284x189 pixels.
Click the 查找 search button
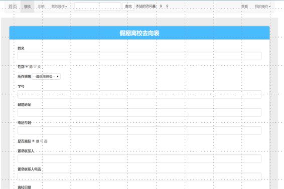click(x=128, y=7)
